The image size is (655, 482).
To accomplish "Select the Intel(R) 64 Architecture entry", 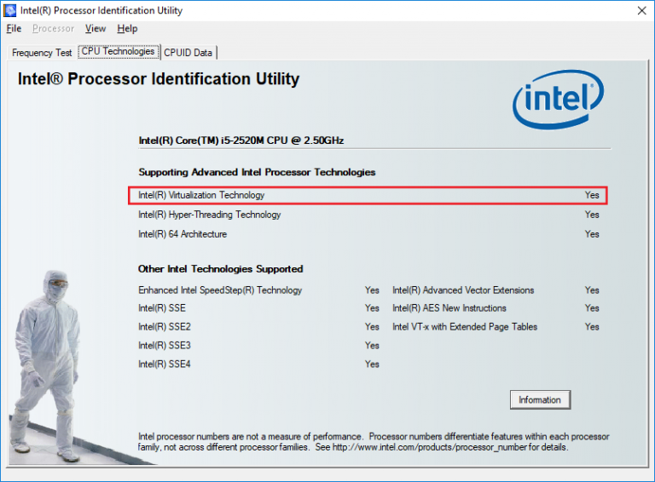I will tap(183, 234).
